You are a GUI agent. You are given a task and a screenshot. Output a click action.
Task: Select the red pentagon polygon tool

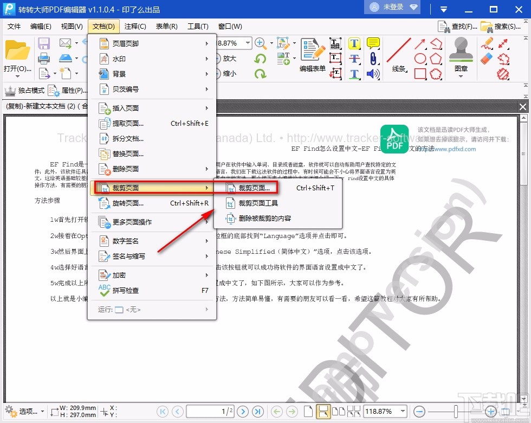pyautogui.click(x=436, y=59)
